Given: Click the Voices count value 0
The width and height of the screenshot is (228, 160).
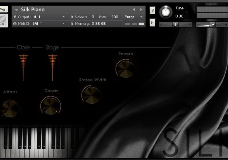Looking at the screenshot, I should (x=93, y=17).
